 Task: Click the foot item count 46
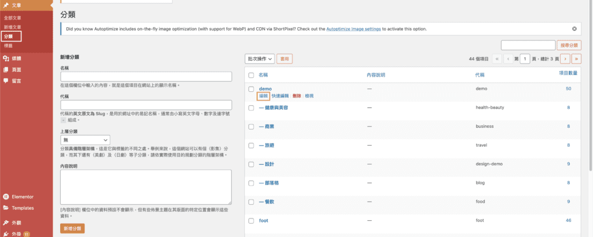(569, 220)
